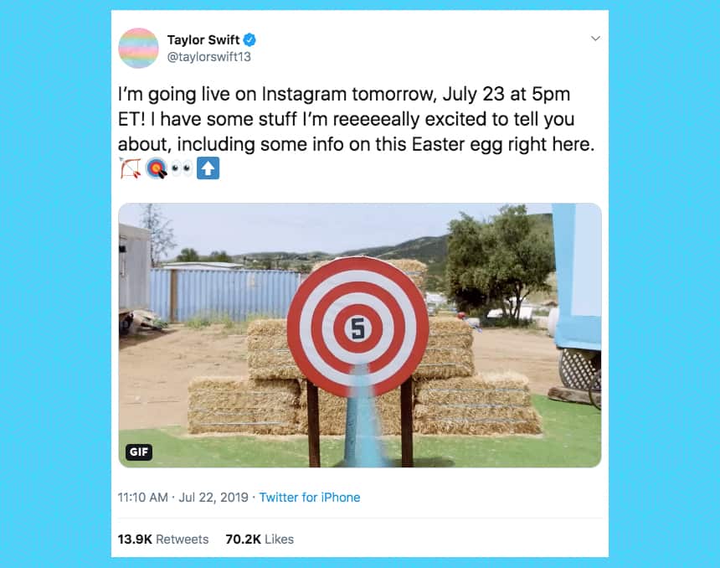Click the bullseye dart emoji

[156, 168]
